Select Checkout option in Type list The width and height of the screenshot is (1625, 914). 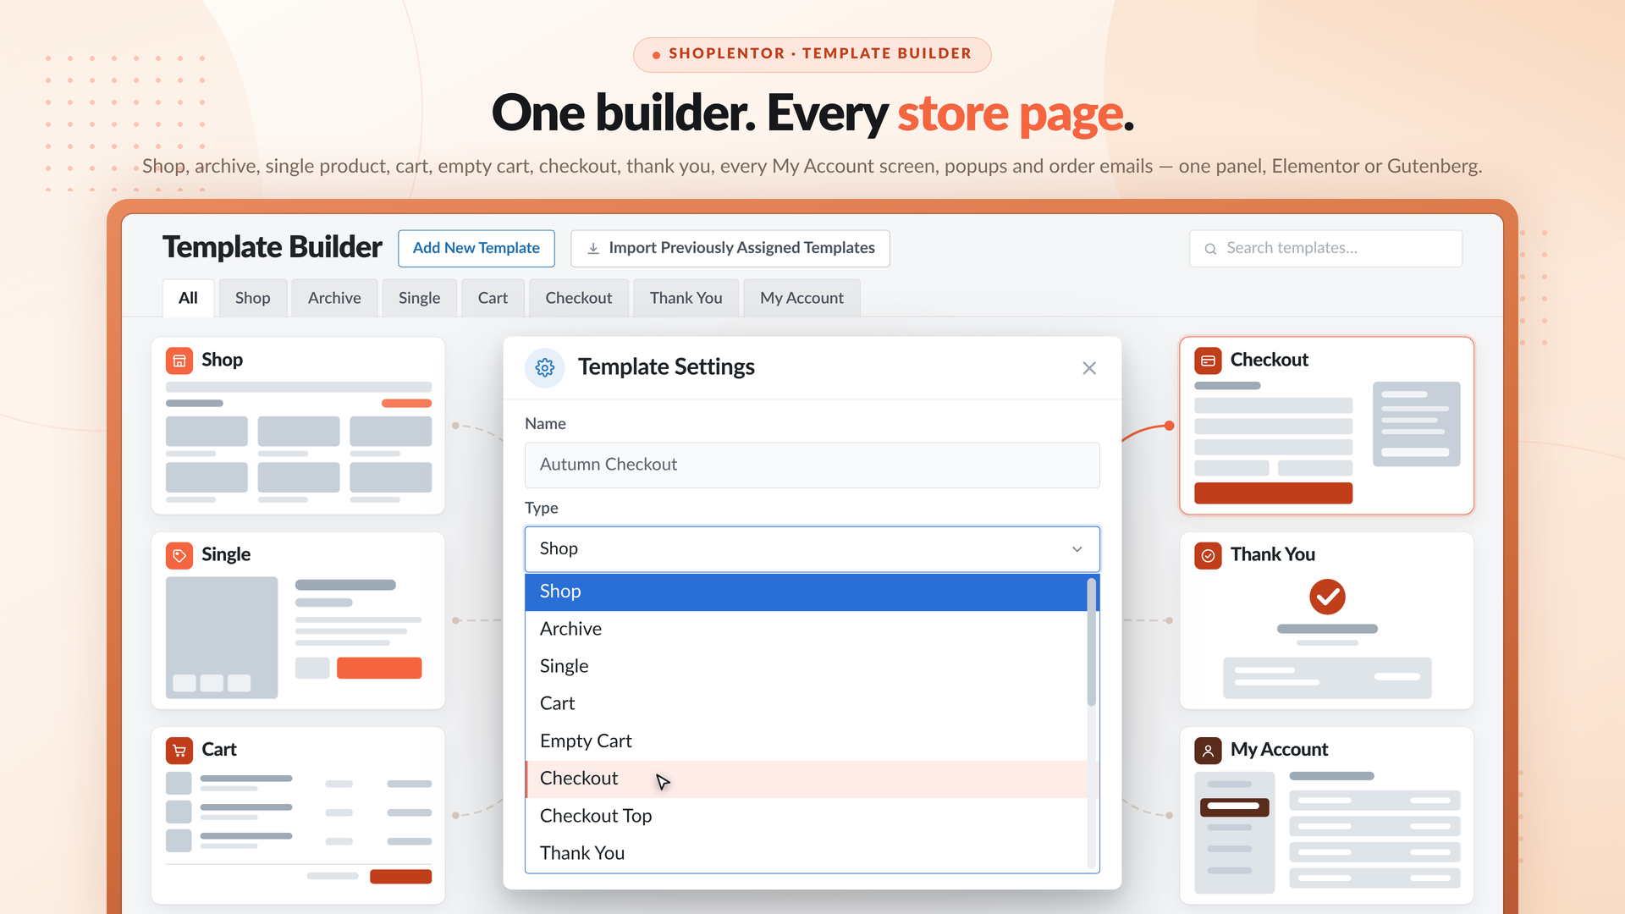pyautogui.click(x=806, y=779)
